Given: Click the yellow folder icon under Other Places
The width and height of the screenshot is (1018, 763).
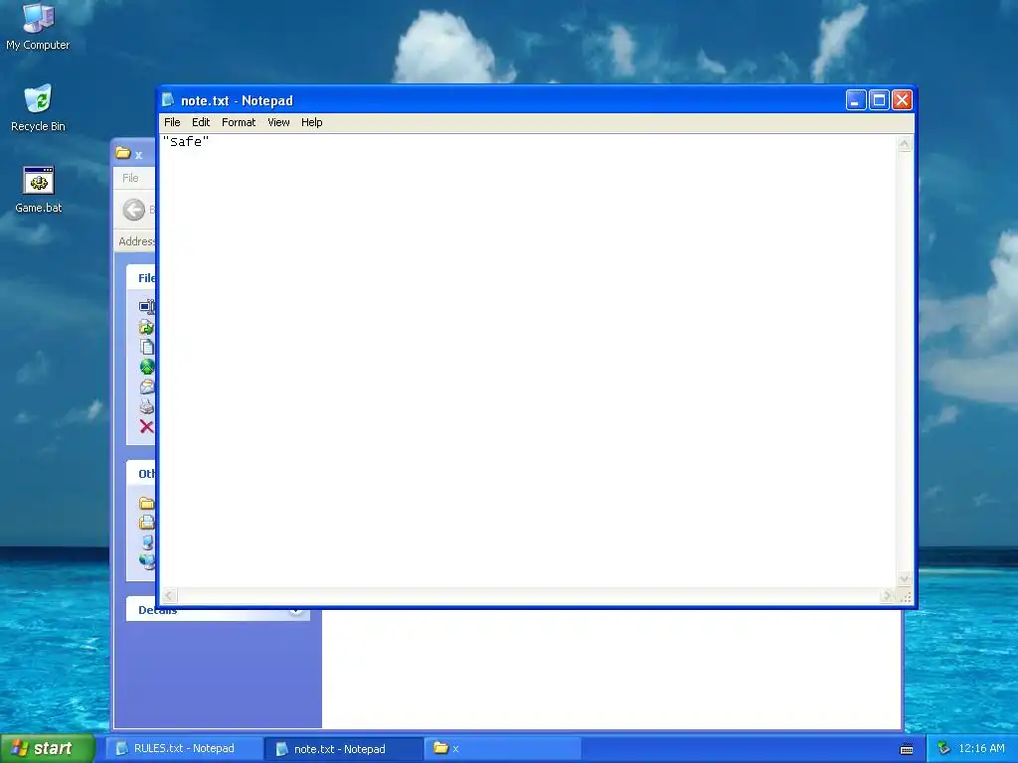Looking at the screenshot, I should [x=147, y=503].
